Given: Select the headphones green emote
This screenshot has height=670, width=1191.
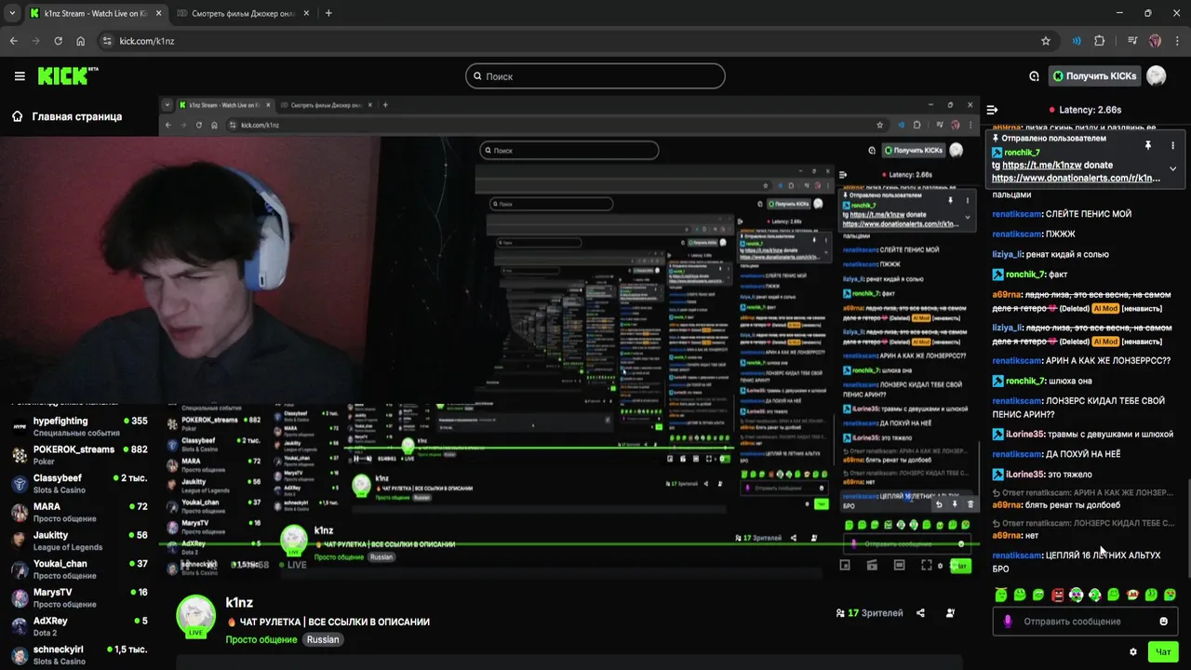Looking at the screenshot, I should tap(1095, 595).
